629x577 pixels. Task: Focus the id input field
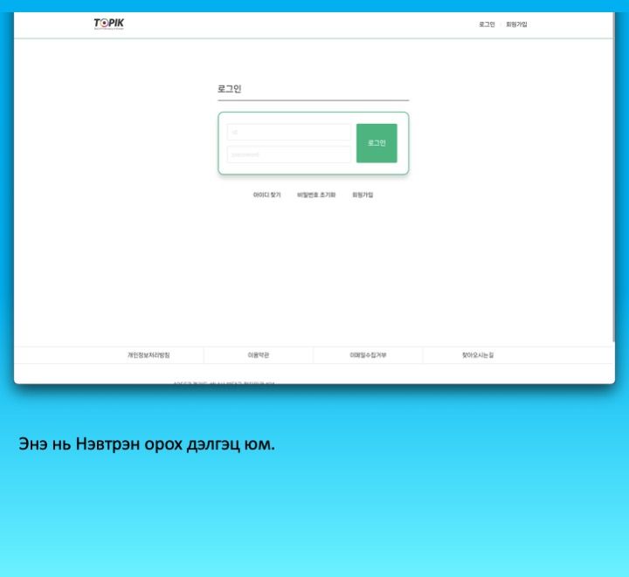tap(288, 132)
